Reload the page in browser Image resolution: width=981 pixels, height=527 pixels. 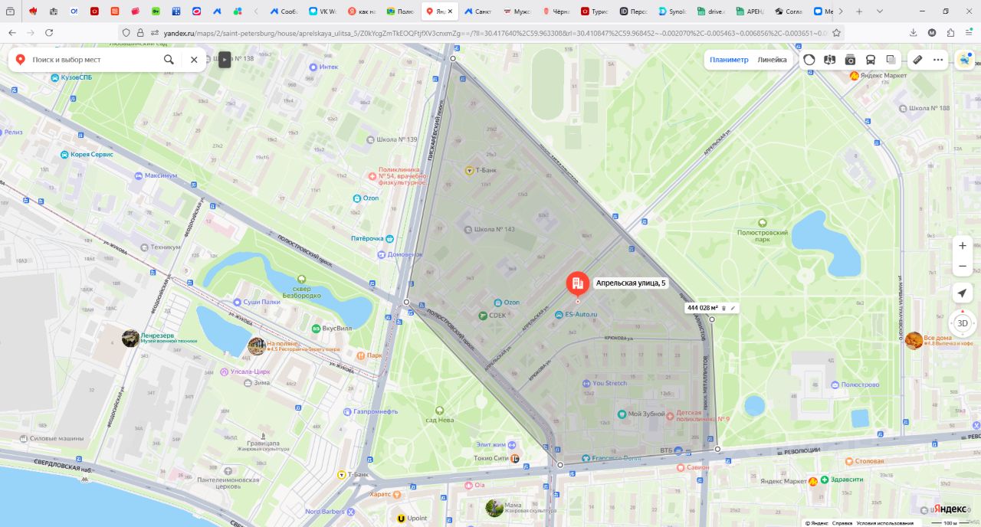point(49,33)
